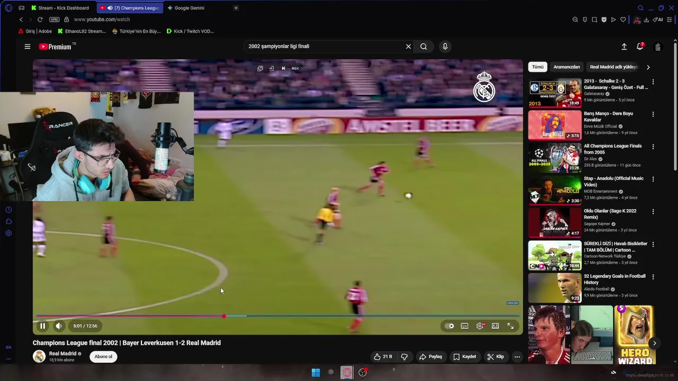Open All Champions League Finals thumbnail

coord(555,158)
